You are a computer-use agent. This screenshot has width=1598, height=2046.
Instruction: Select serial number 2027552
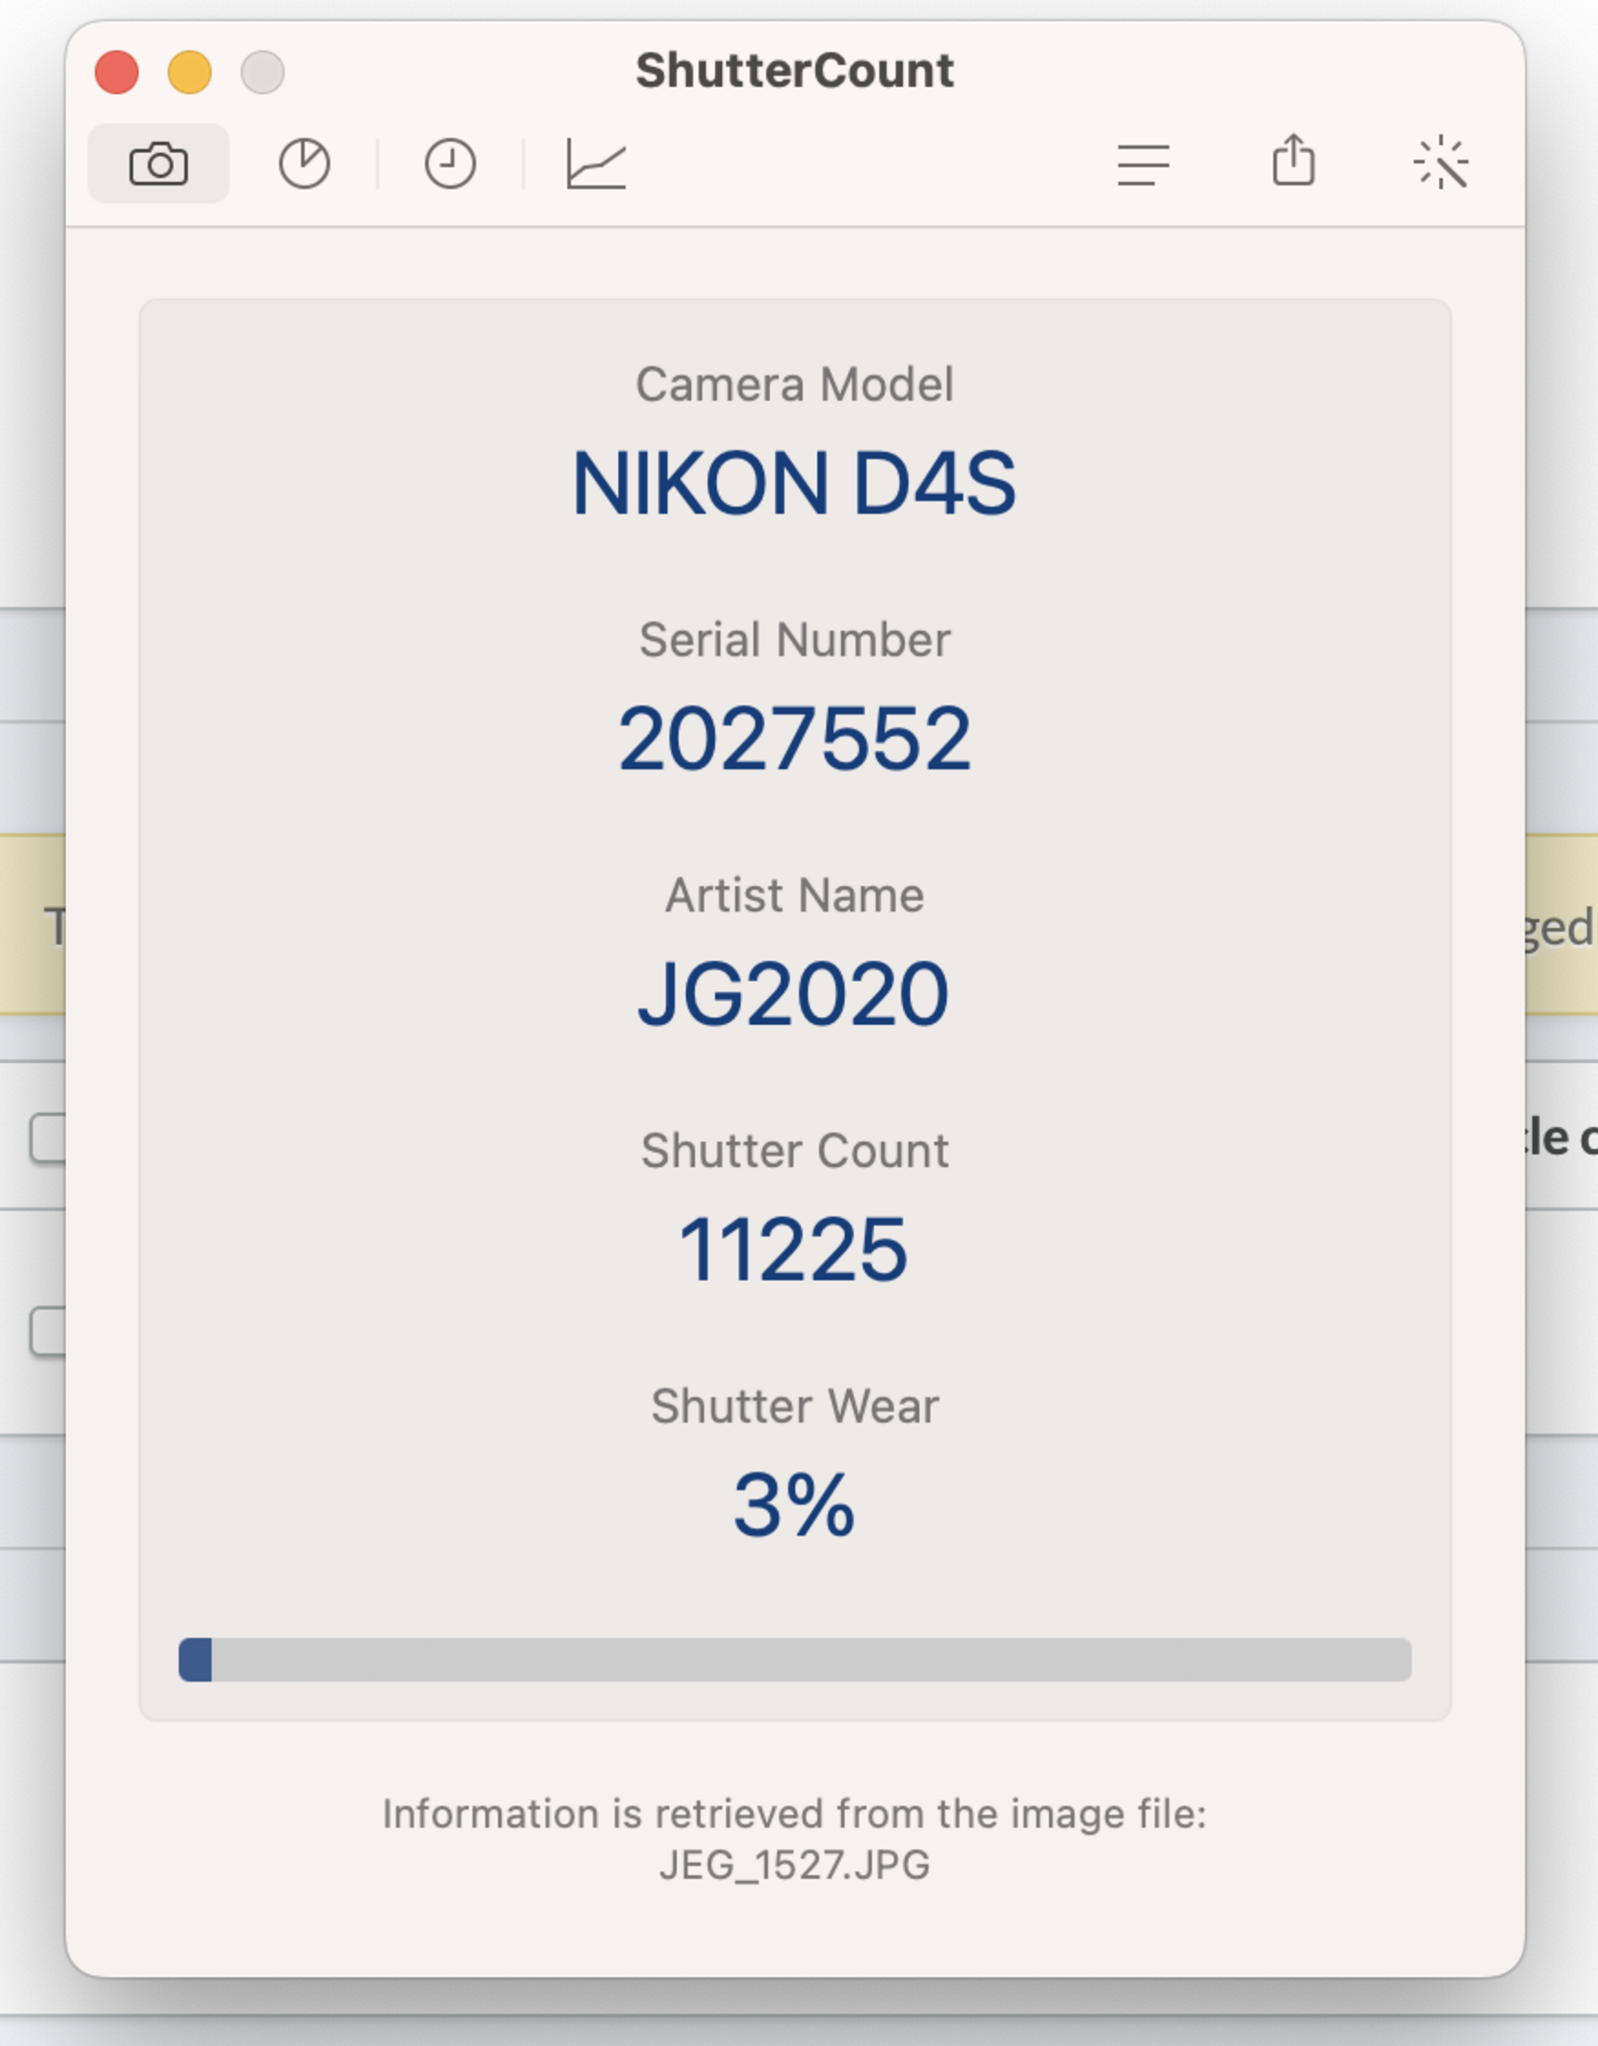796,739
